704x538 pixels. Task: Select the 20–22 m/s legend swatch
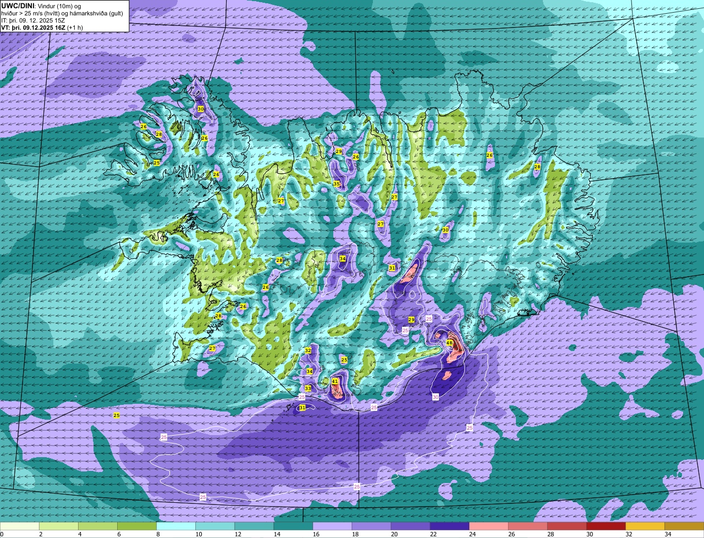[410, 526]
